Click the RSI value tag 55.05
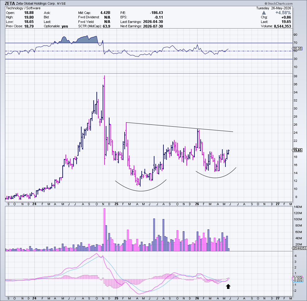 297,49
